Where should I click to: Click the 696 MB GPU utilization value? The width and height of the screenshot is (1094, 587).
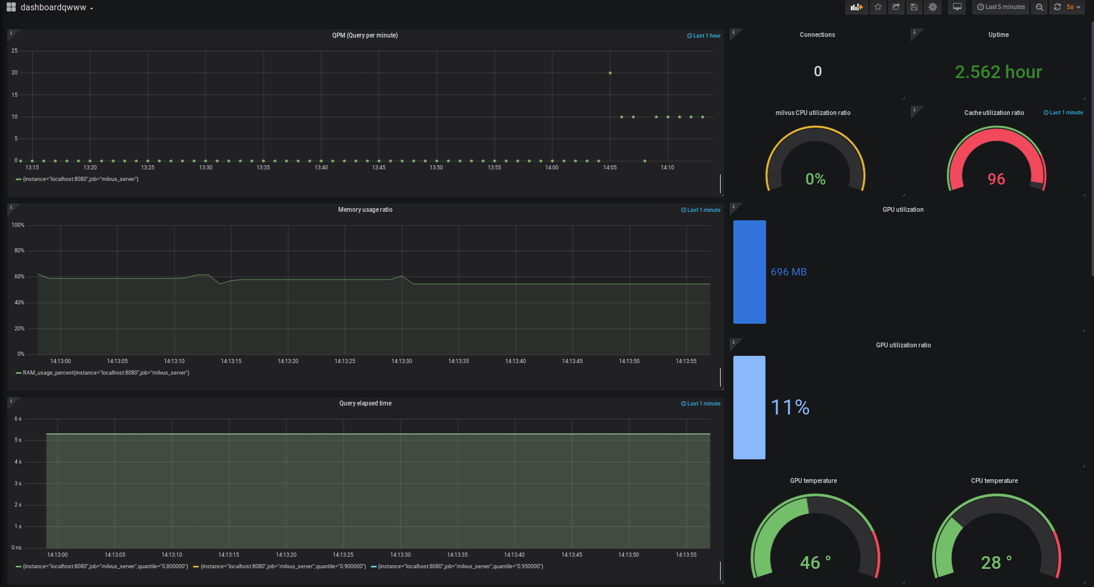(x=788, y=272)
